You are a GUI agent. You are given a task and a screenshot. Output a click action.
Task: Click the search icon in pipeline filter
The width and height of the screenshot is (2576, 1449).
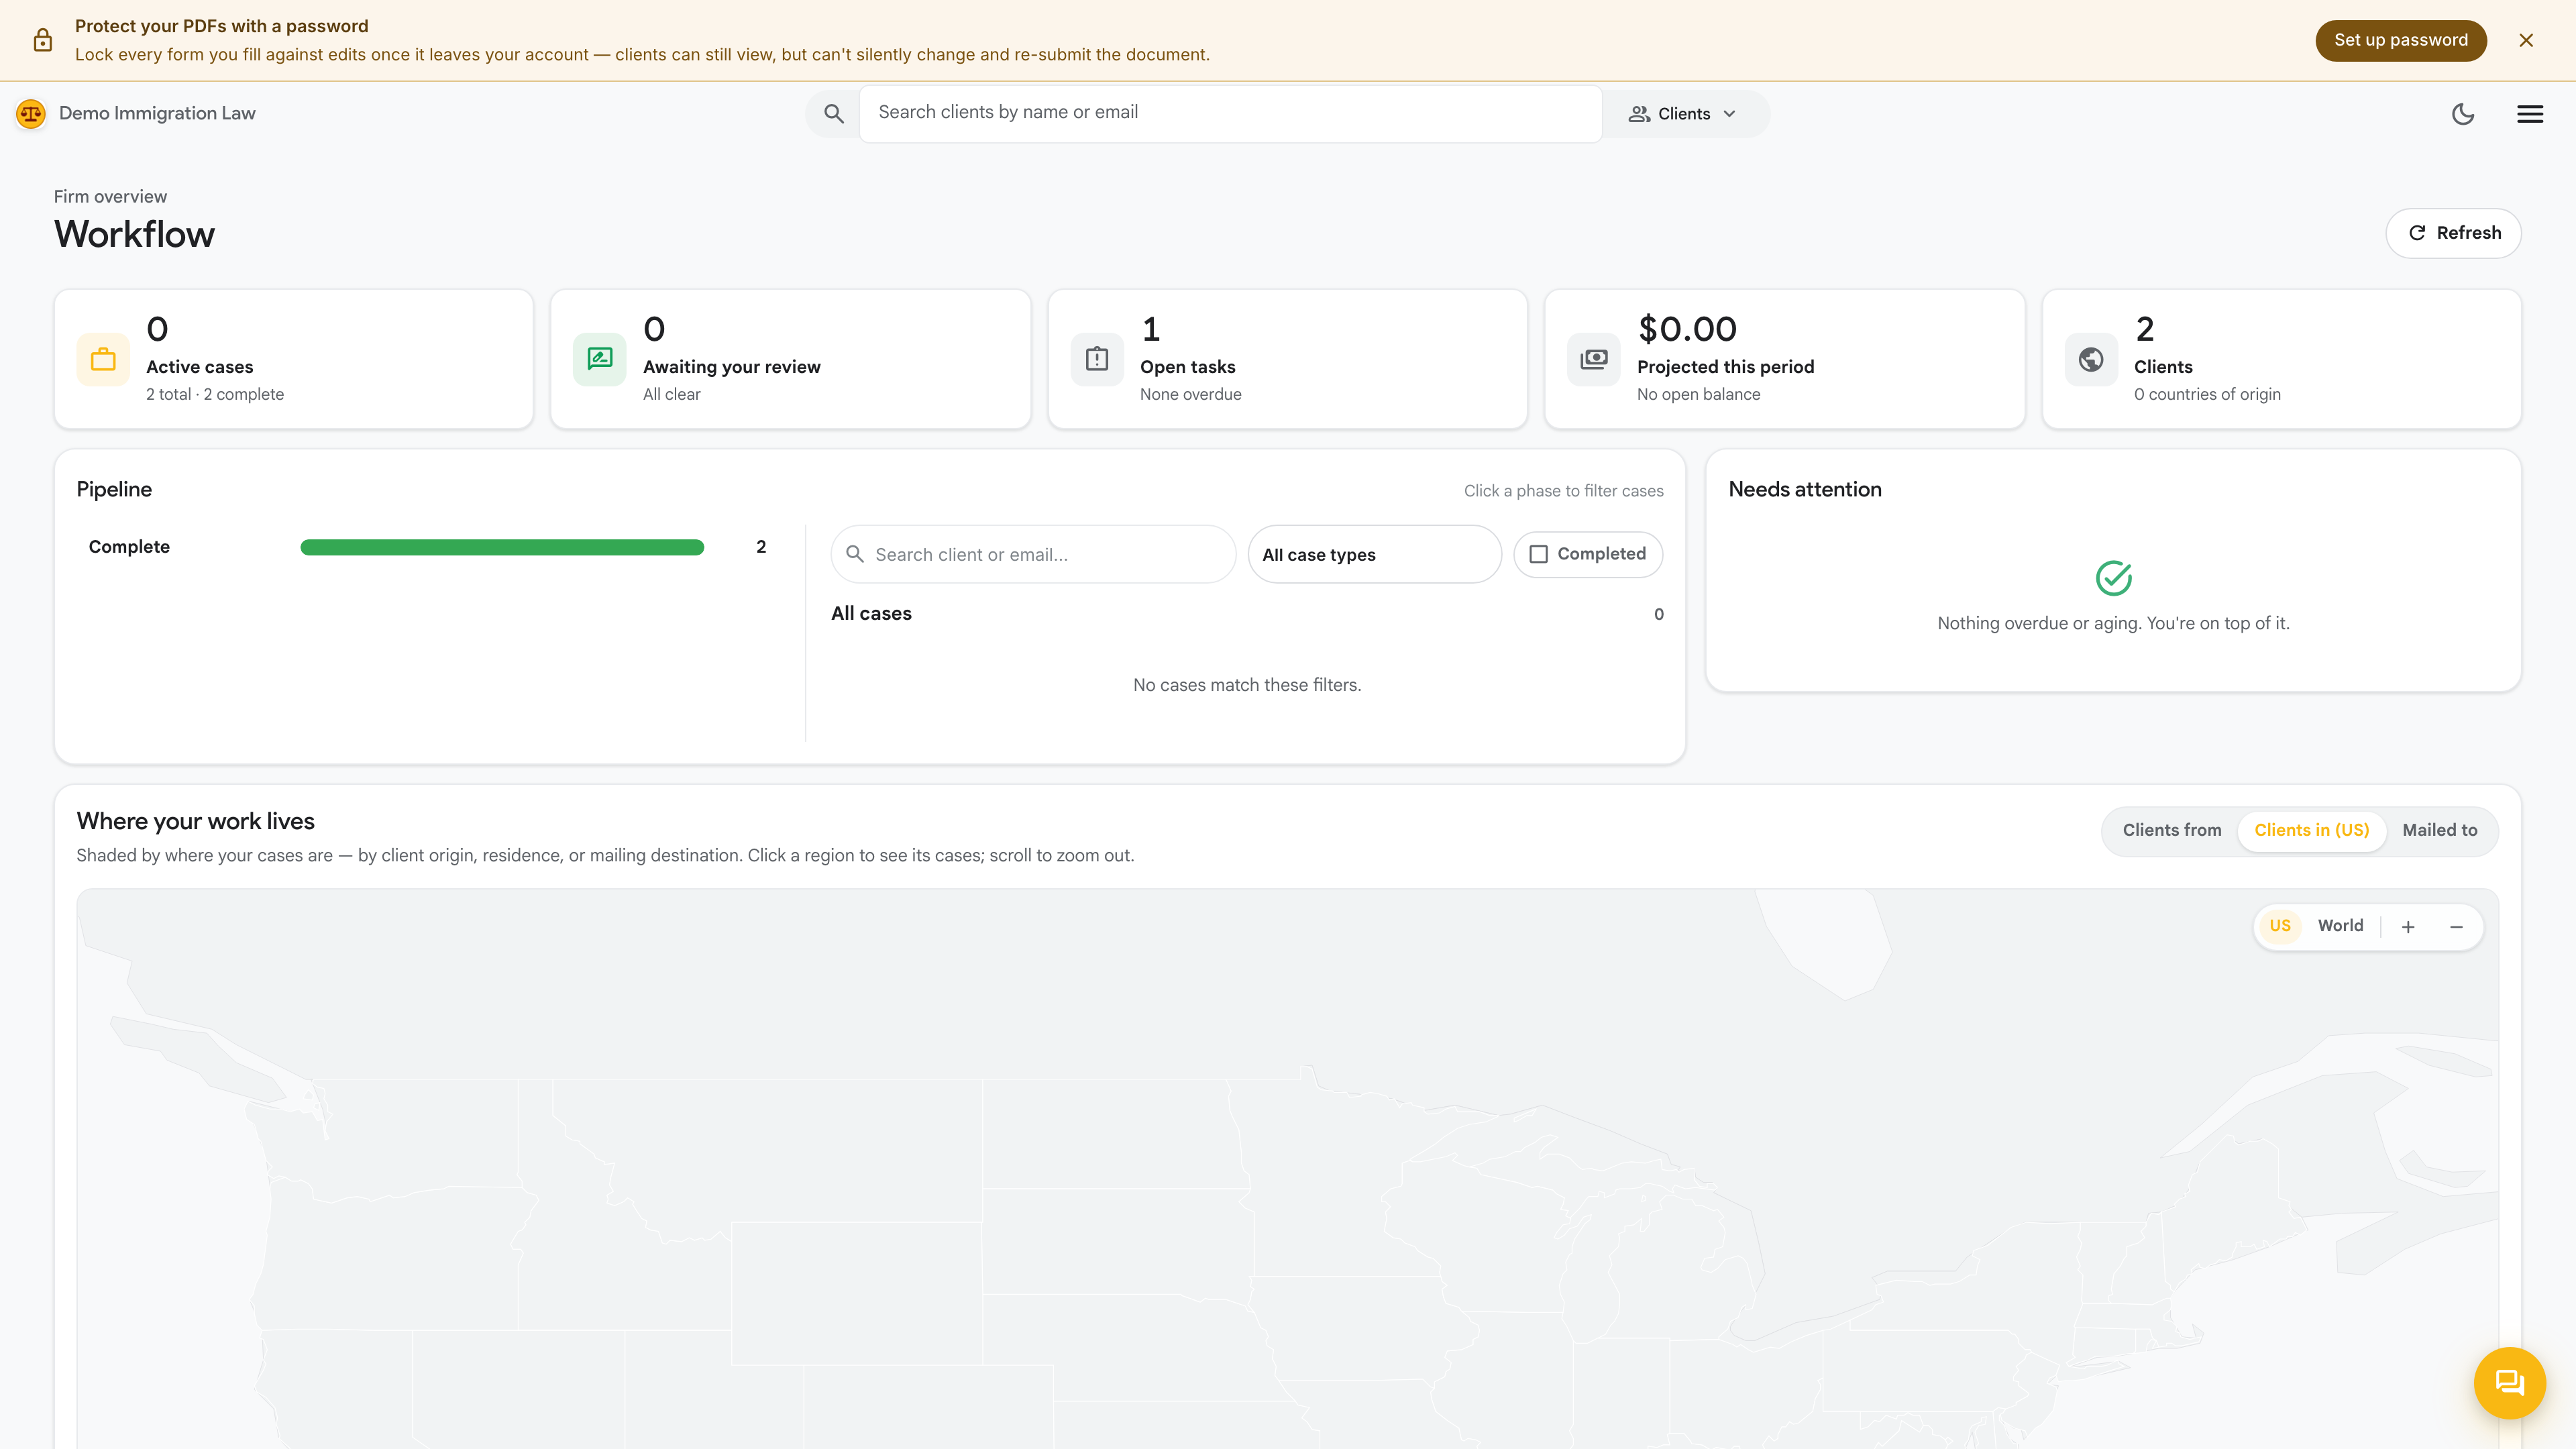(x=855, y=554)
